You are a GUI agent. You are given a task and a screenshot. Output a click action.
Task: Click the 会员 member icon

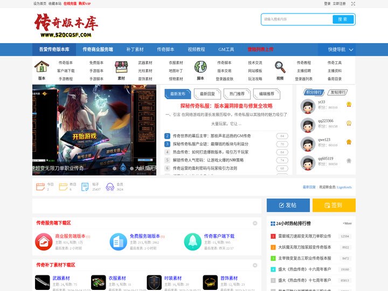tap(110, 187)
